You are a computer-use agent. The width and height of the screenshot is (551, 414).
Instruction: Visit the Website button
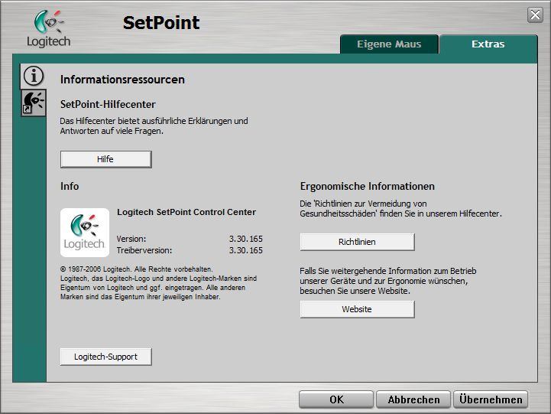coord(357,309)
